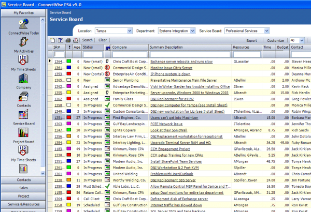Screen dimensions: 311x212
Task: Click calendar icon for CCH Engagement Project row
Action: tap(107, 148)
